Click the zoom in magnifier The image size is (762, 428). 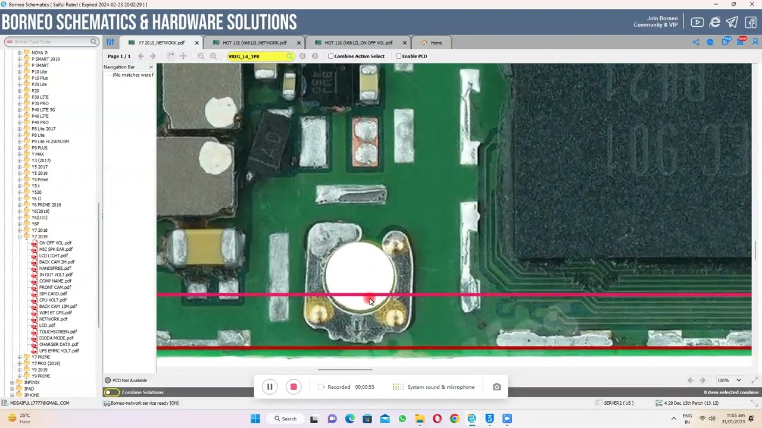point(213,56)
